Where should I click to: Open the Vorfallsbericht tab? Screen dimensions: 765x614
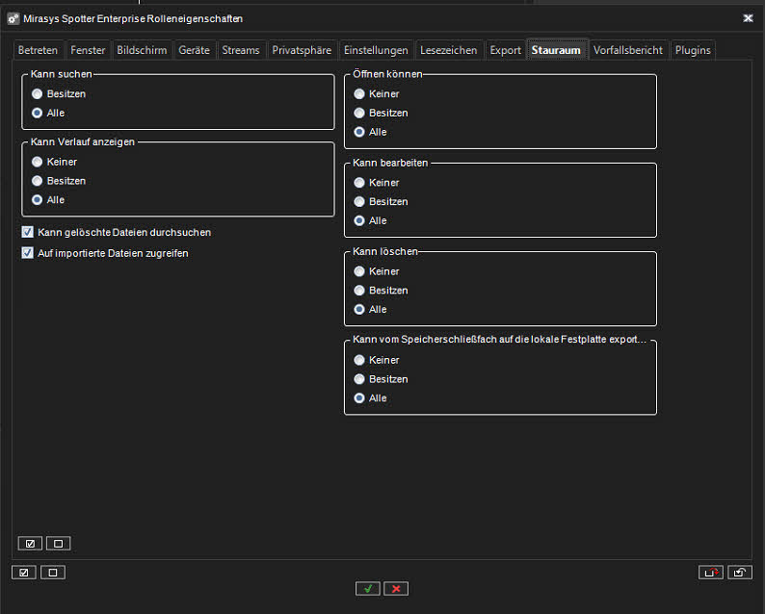coord(628,50)
